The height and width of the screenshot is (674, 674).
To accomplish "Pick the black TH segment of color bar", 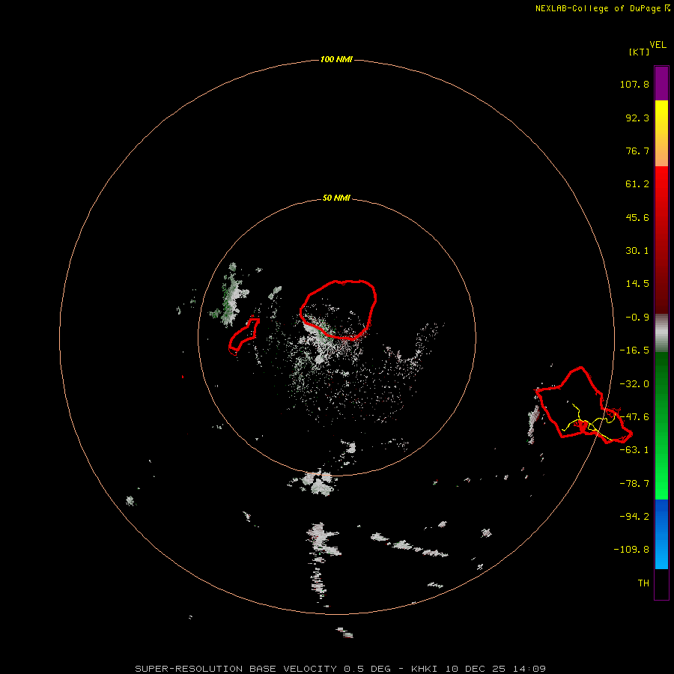I will click(x=661, y=584).
